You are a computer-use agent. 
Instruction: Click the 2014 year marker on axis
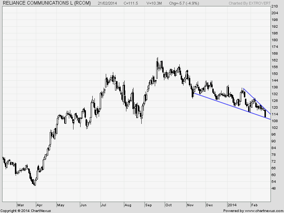[x=233, y=205]
